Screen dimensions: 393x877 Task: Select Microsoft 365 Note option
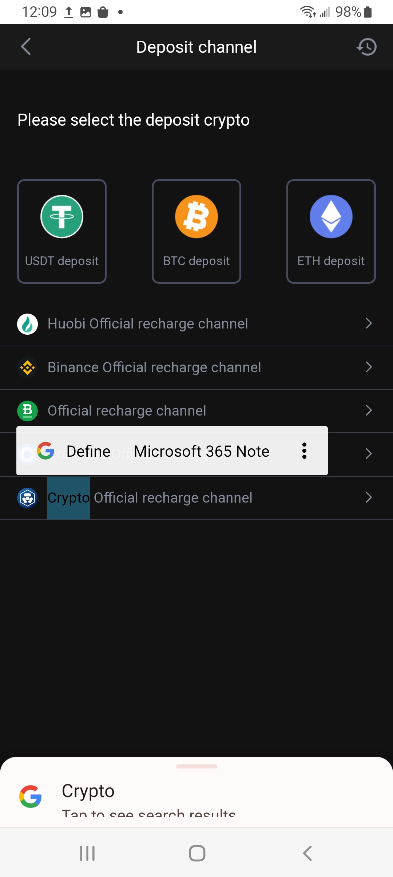[x=202, y=451]
